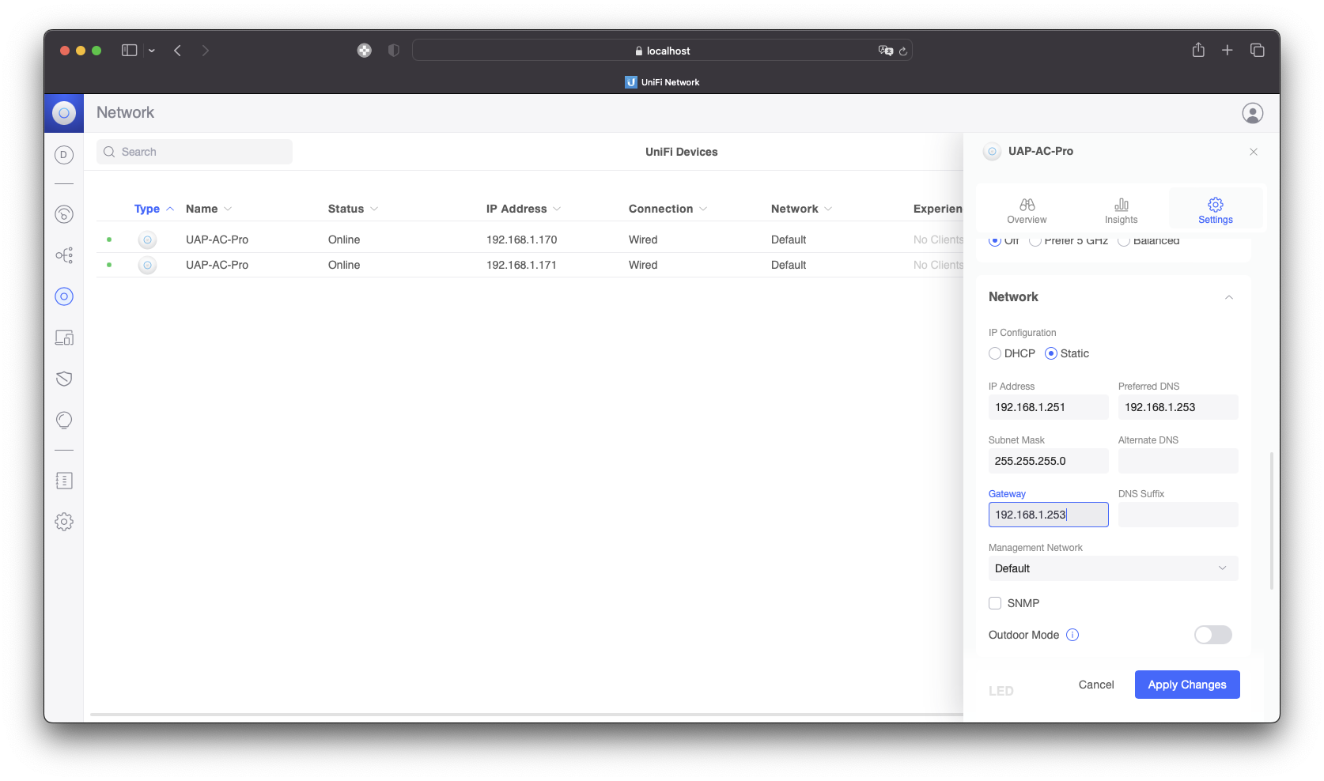The width and height of the screenshot is (1324, 781).
Task: Select the Prefer 5 GHz radio
Action: click(1035, 241)
